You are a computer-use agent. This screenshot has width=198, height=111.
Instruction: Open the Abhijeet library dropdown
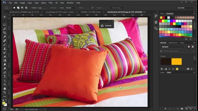click(x=173, y=47)
